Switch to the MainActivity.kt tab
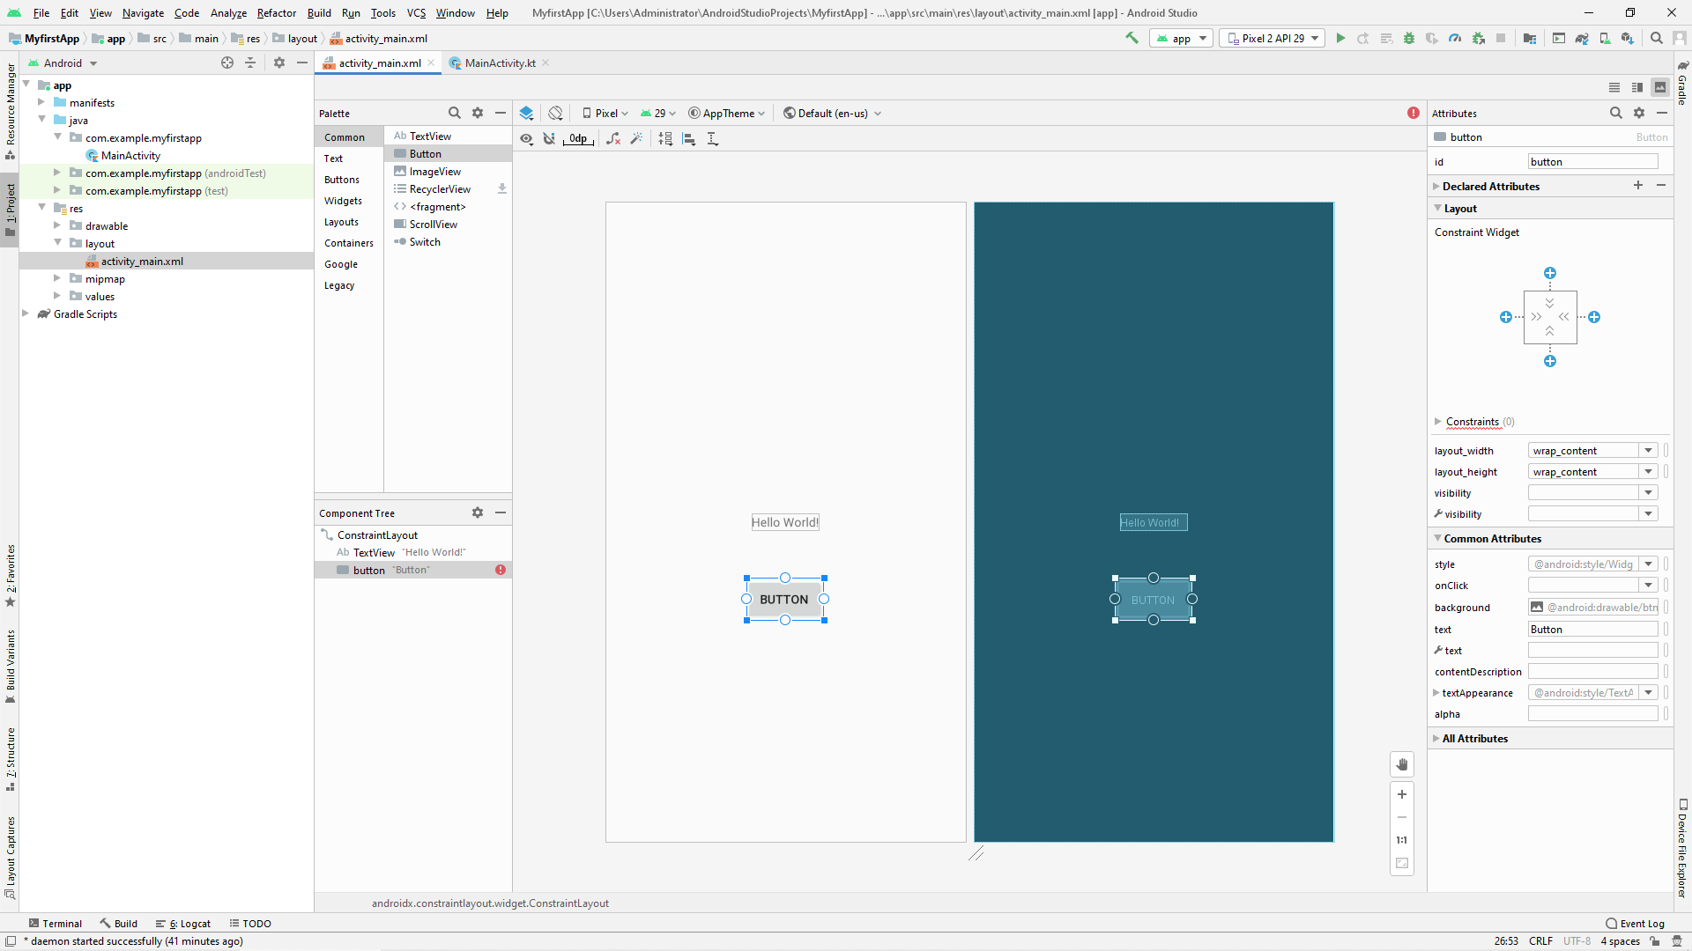 tap(500, 63)
